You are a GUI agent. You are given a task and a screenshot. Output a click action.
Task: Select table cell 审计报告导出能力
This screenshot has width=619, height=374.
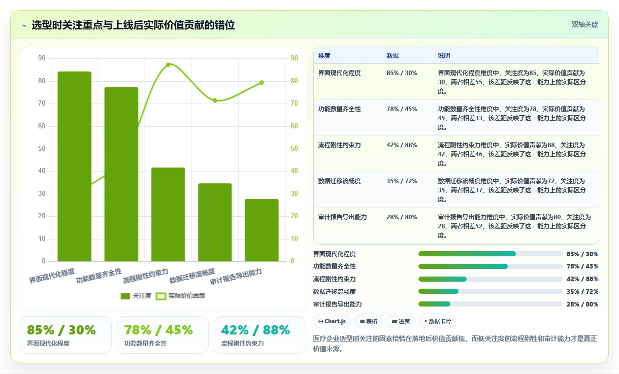[342, 217]
